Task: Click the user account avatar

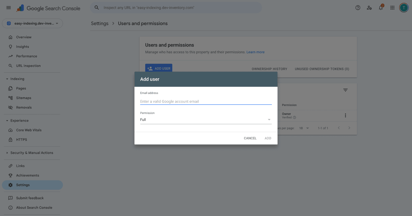Action: (x=403, y=8)
